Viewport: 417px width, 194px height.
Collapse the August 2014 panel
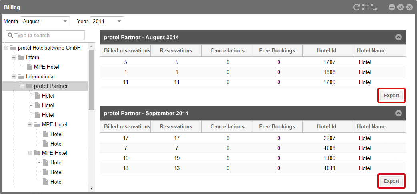(x=398, y=37)
